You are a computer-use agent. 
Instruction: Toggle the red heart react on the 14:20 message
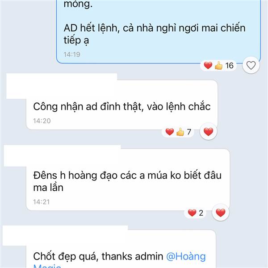208,132
